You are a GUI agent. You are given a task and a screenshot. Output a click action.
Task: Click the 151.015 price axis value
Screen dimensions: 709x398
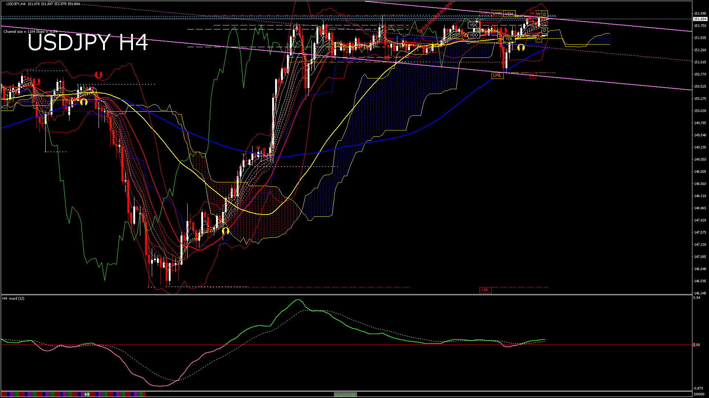[x=701, y=62]
